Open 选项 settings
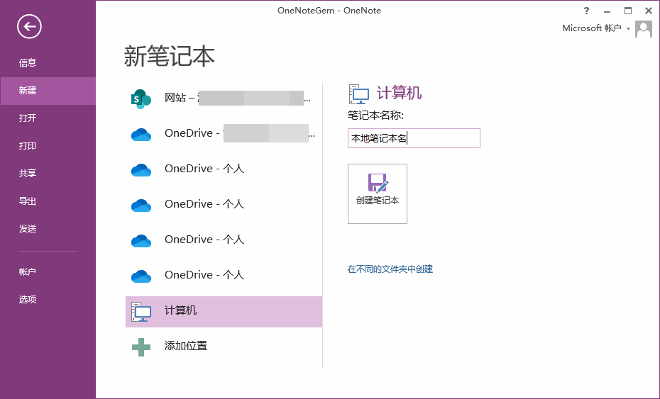Viewport: 660px width, 399px height. point(28,299)
